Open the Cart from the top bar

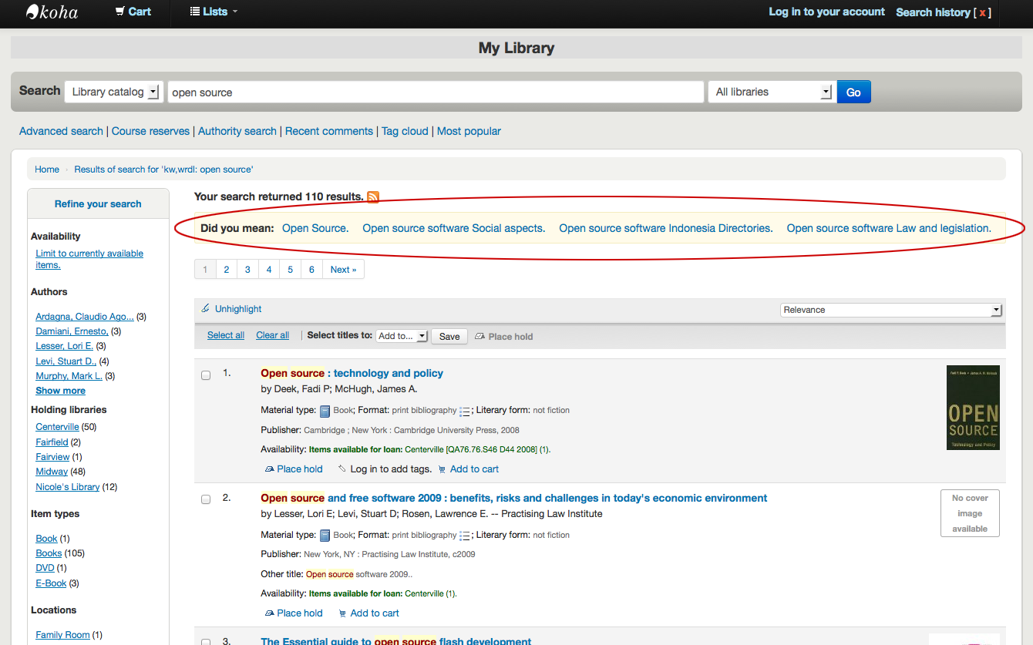(x=133, y=12)
